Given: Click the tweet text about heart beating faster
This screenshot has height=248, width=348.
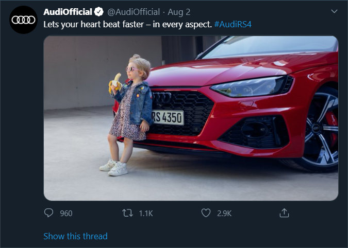Looking at the screenshot, I should (127, 24).
